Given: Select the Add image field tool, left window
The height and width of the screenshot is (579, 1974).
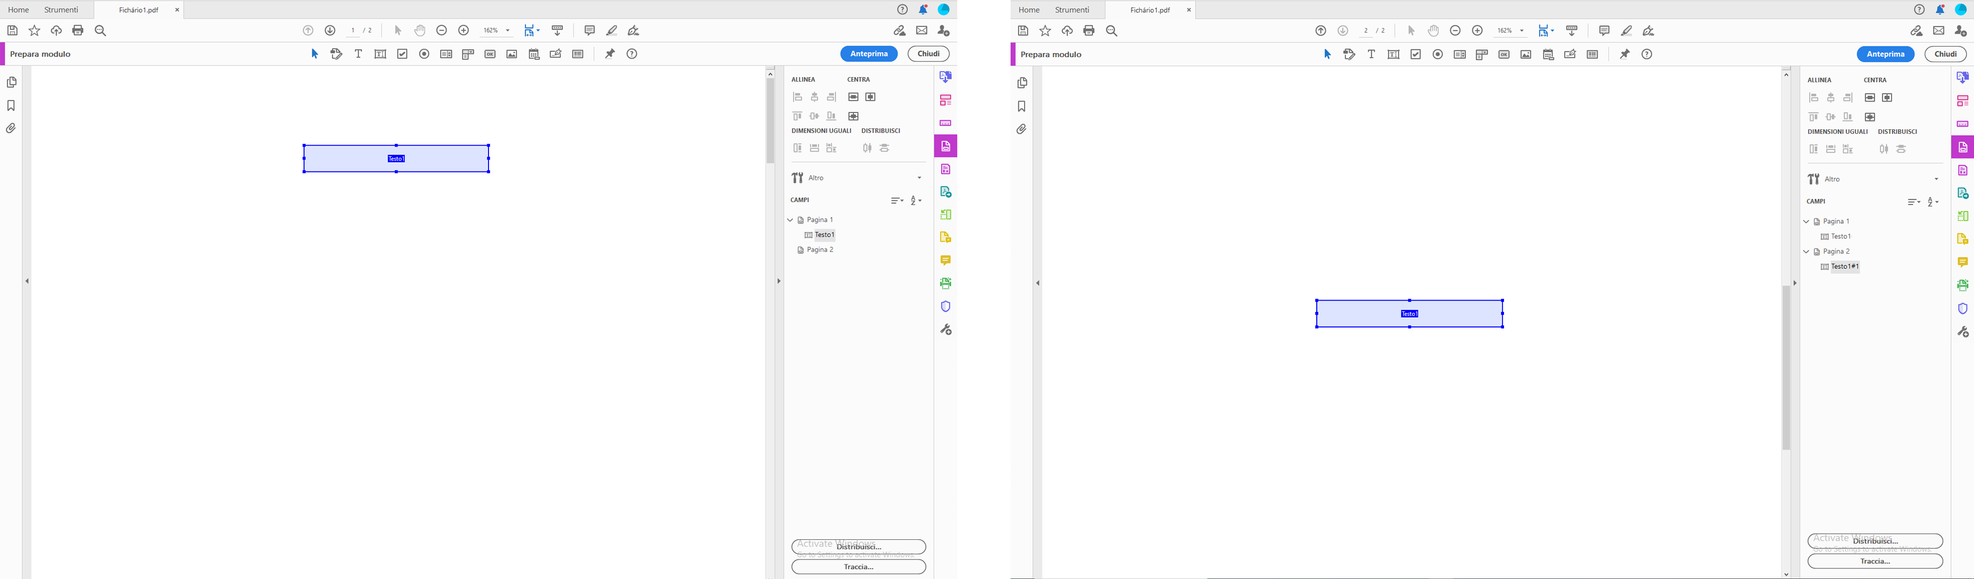Looking at the screenshot, I should pos(512,54).
